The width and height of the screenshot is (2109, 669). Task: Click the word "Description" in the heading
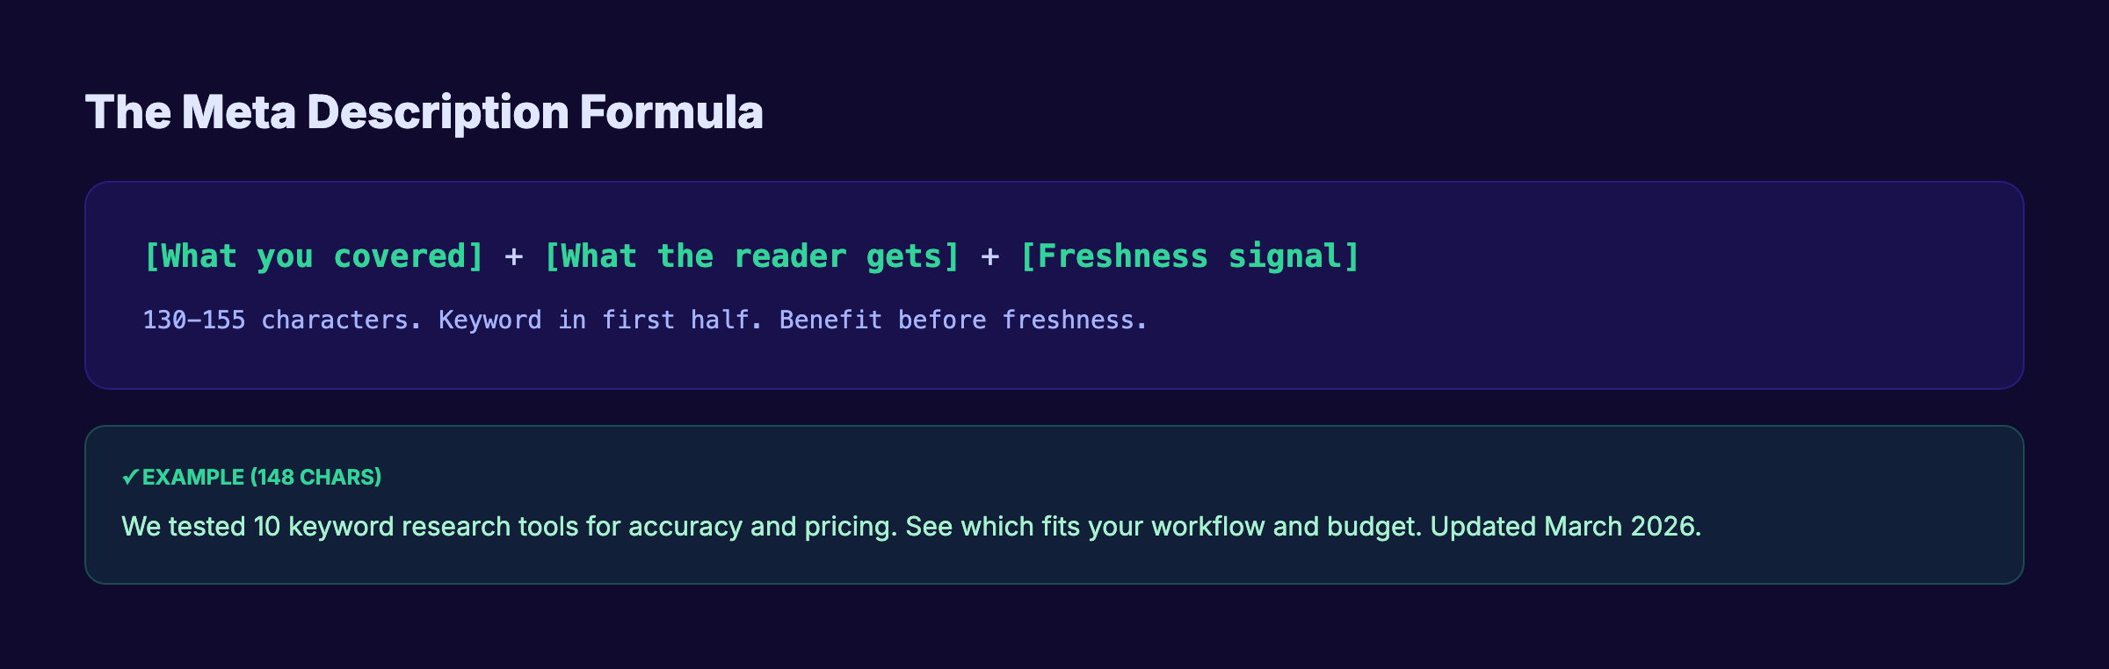tap(438, 112)
